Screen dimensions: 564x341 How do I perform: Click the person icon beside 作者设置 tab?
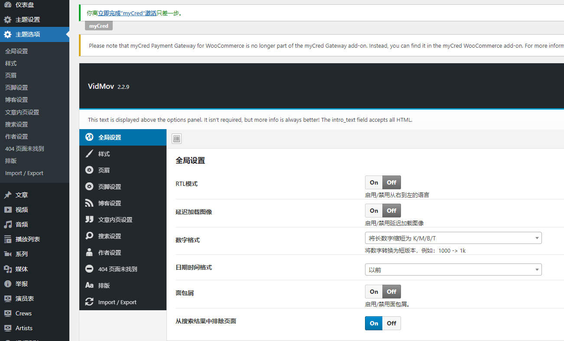pos(89,253)
